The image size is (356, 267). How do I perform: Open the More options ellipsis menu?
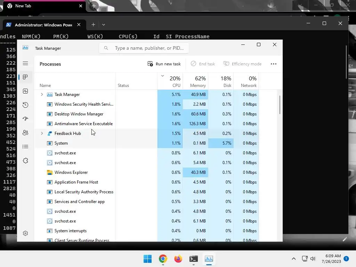click(x=274, y=64)
